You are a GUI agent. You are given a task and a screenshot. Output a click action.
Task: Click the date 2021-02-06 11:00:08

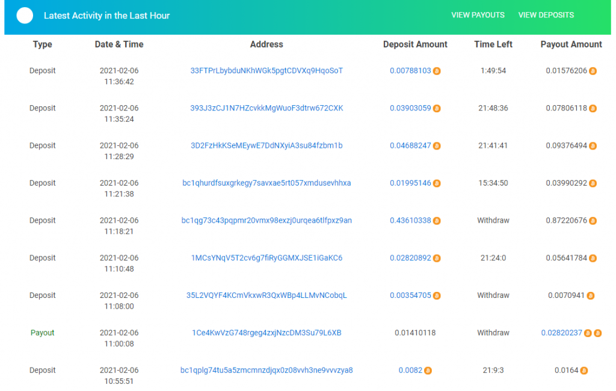[119, 338]
